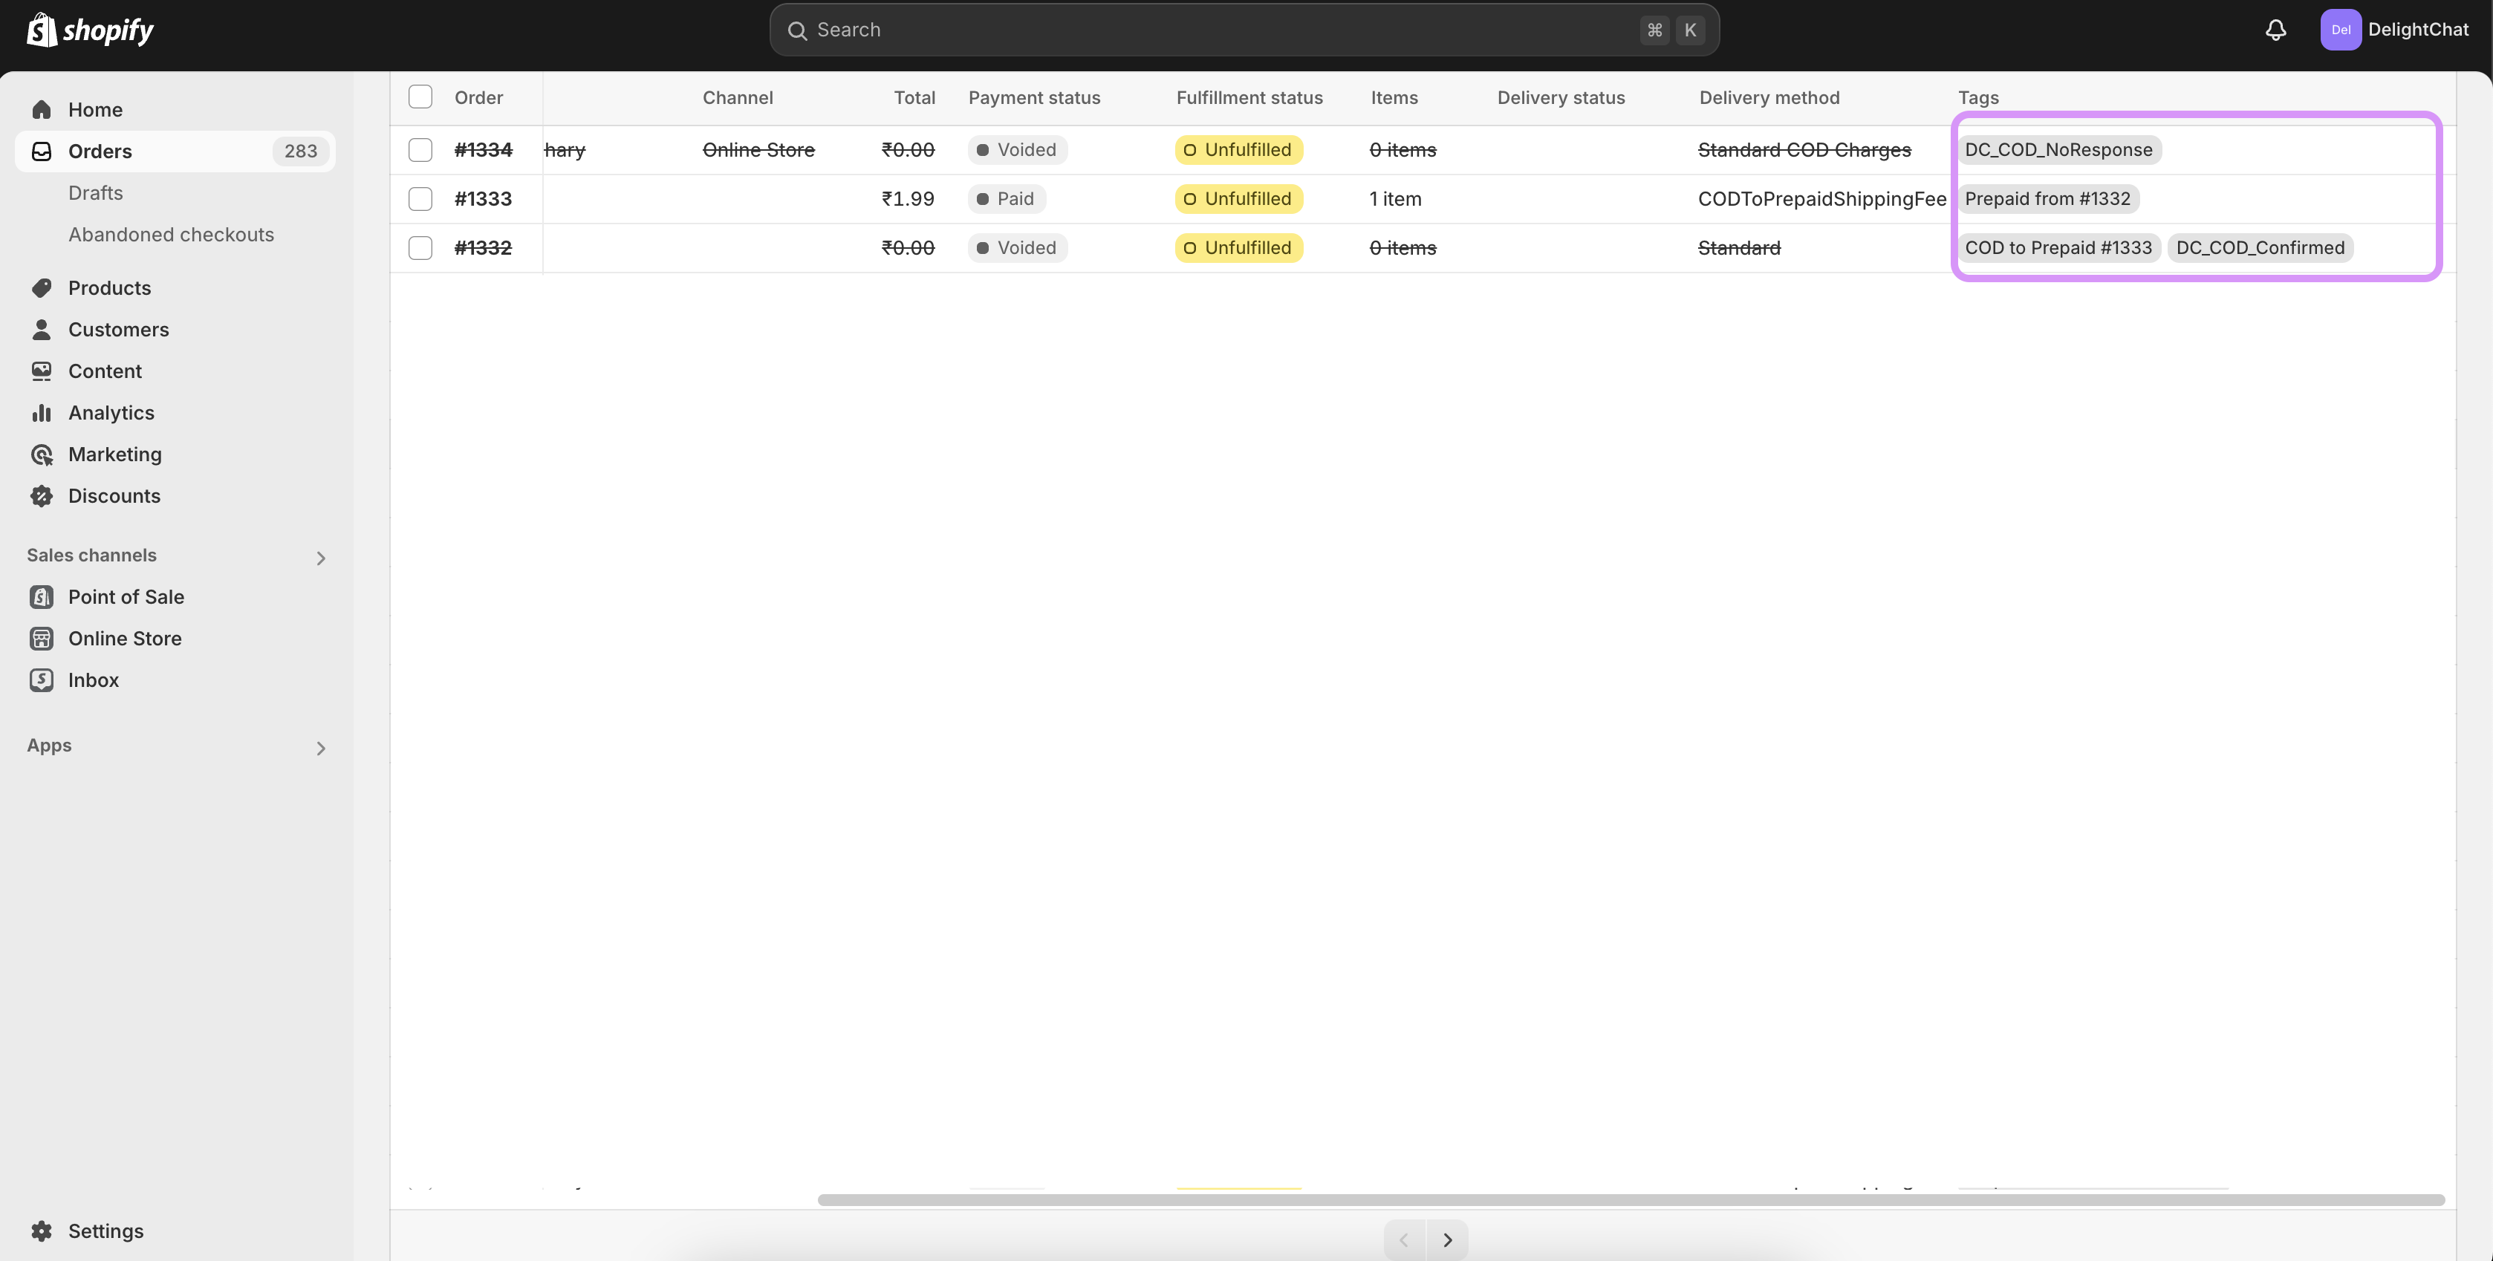Click Online Store channel on order #1334

tap(758, 150)
